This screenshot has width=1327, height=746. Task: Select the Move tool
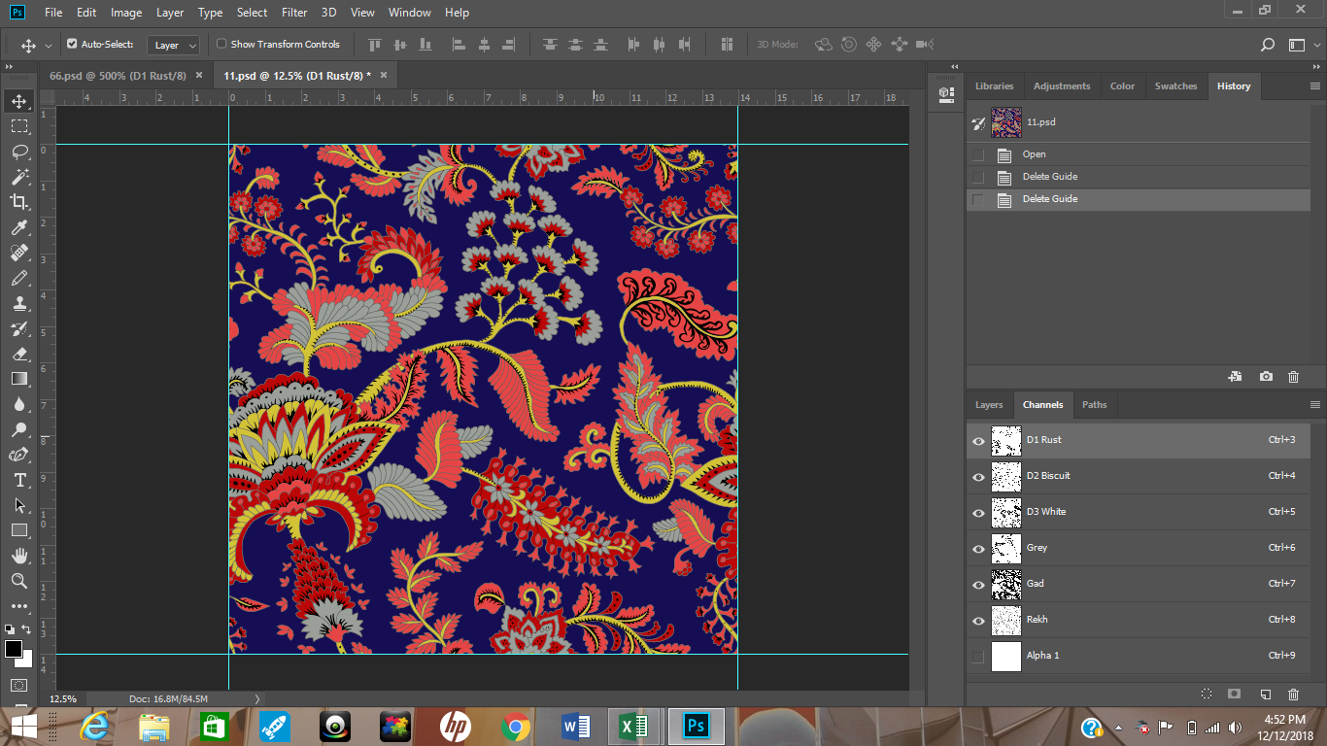tap(18, 101)
